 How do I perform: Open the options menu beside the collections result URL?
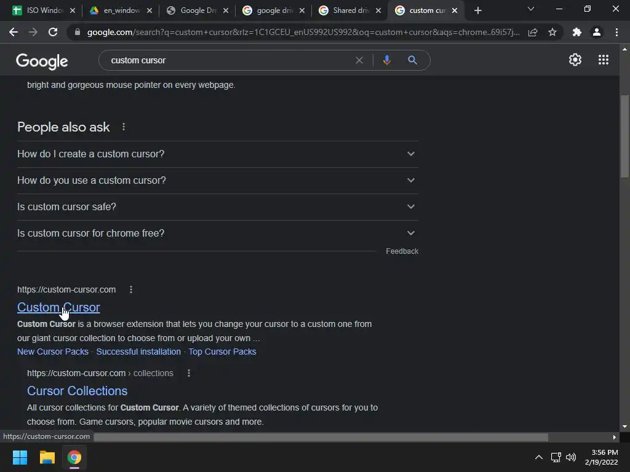pos(189,373)
